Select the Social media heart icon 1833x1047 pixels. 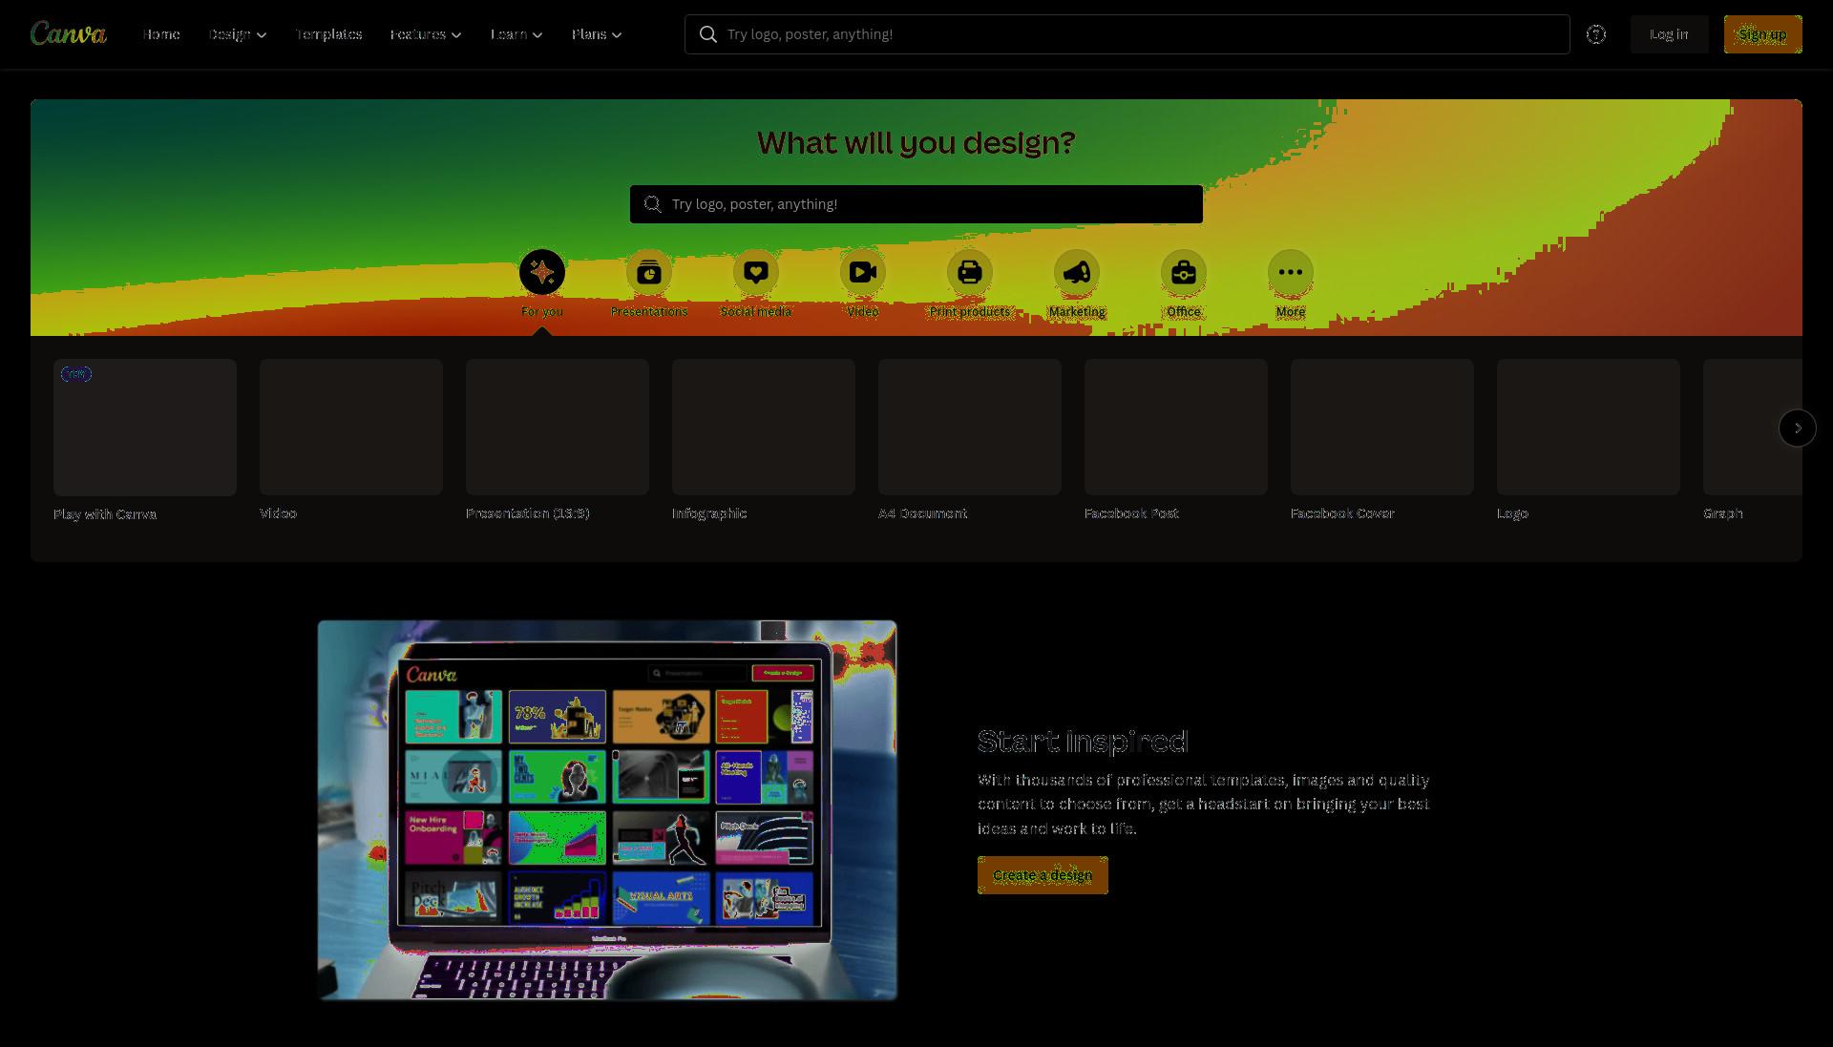(756, 273)
